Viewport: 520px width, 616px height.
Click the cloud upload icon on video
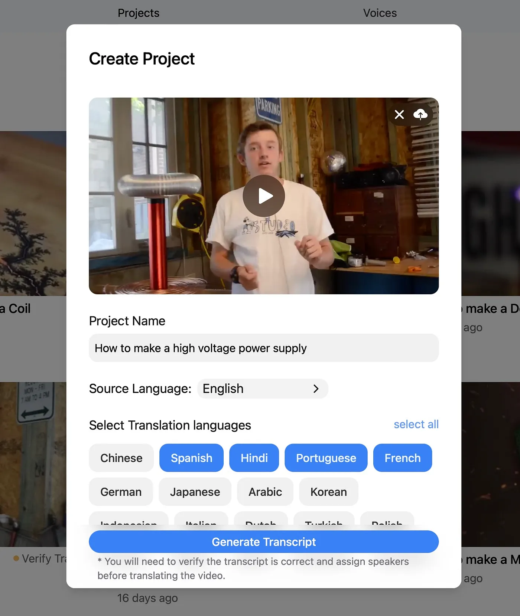click(x=420, y=115)
